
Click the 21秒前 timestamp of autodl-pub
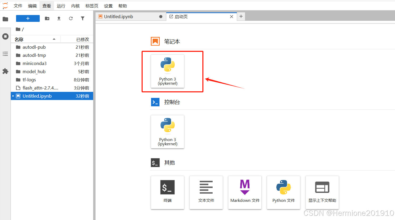coord(82,47)
